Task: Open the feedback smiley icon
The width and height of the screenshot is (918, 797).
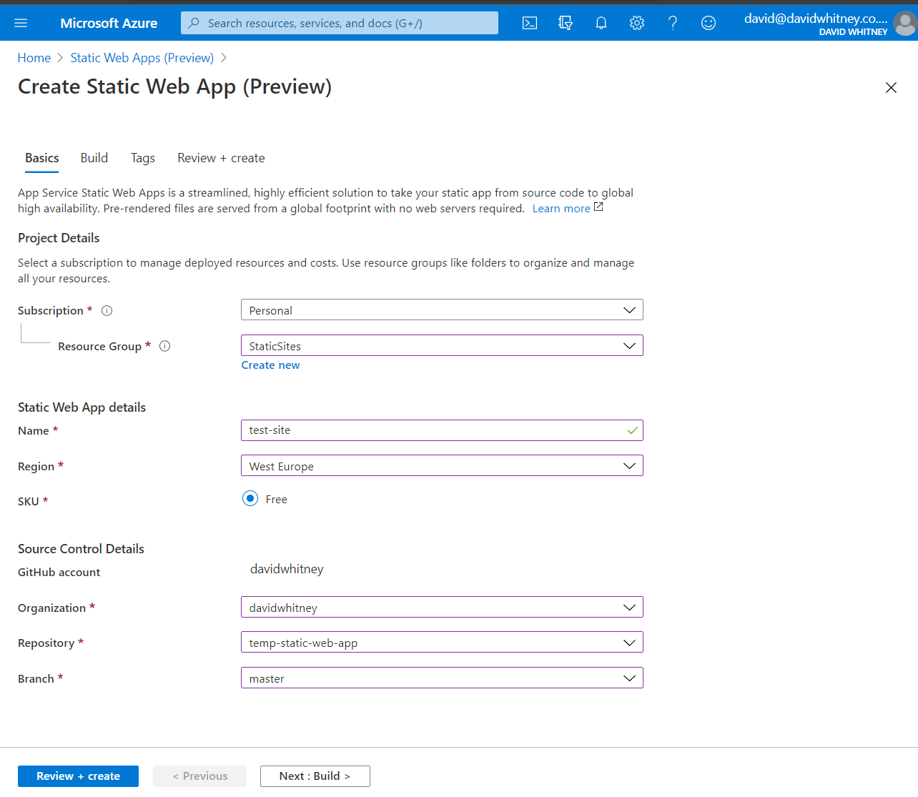Action: 709,23
